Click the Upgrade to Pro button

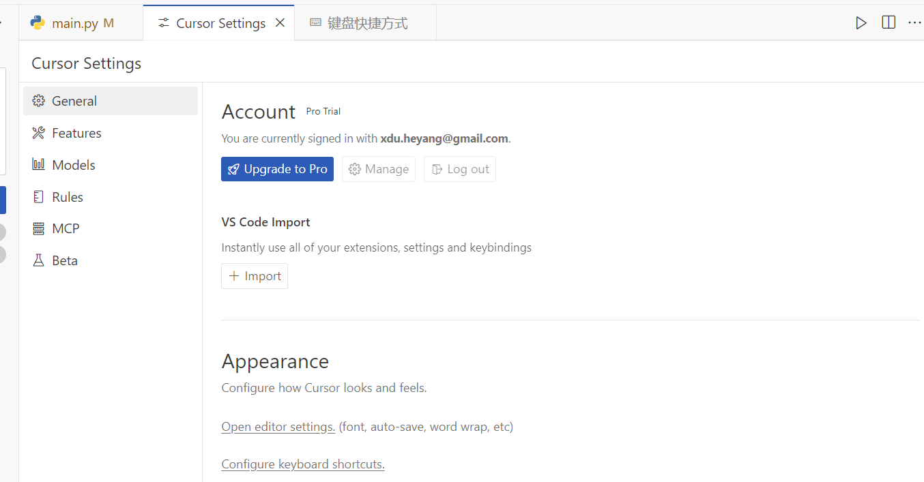pos(277,169)
